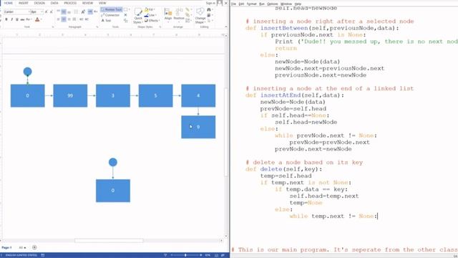Click the Find binoculars icon in Editing
This screenshot has height=258, width=458.
click(208, 9)
